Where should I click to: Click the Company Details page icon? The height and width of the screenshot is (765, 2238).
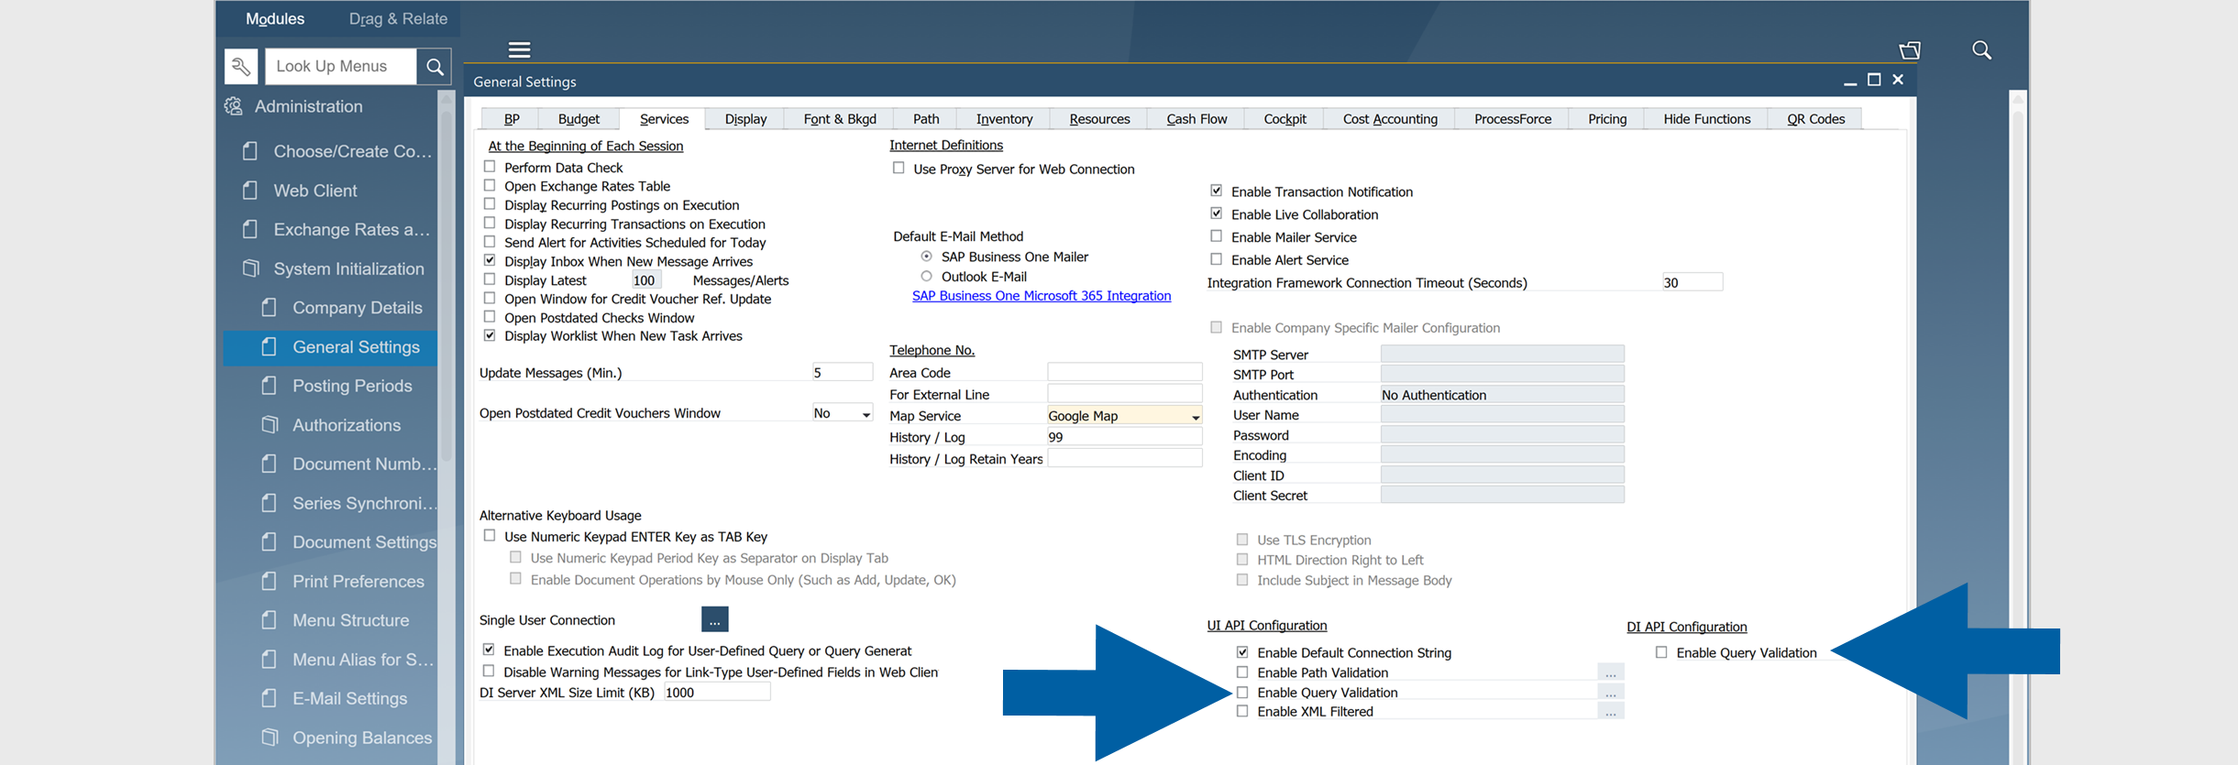coord(269,307)
